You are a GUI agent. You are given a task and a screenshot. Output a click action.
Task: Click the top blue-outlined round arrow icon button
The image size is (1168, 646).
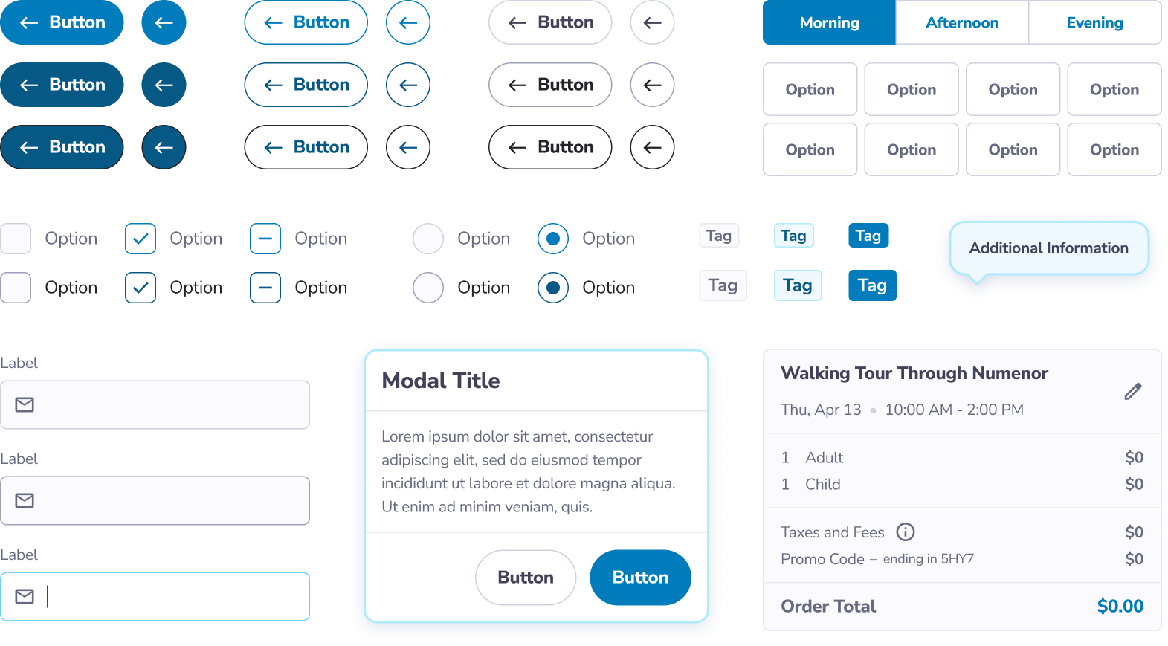coord(408,22)
